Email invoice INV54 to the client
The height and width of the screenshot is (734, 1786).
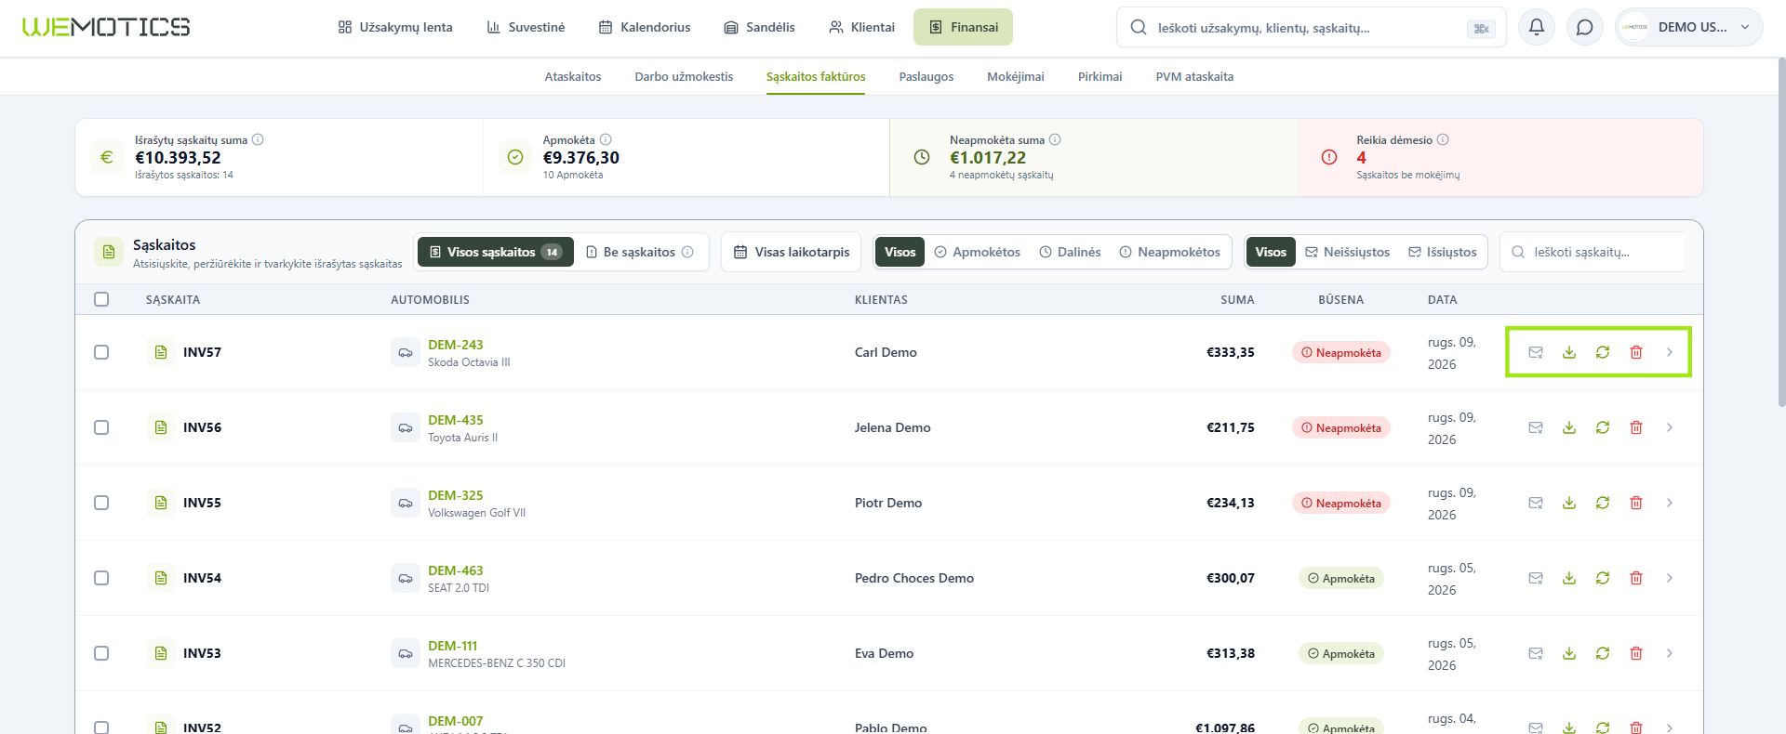(1536, 578)
